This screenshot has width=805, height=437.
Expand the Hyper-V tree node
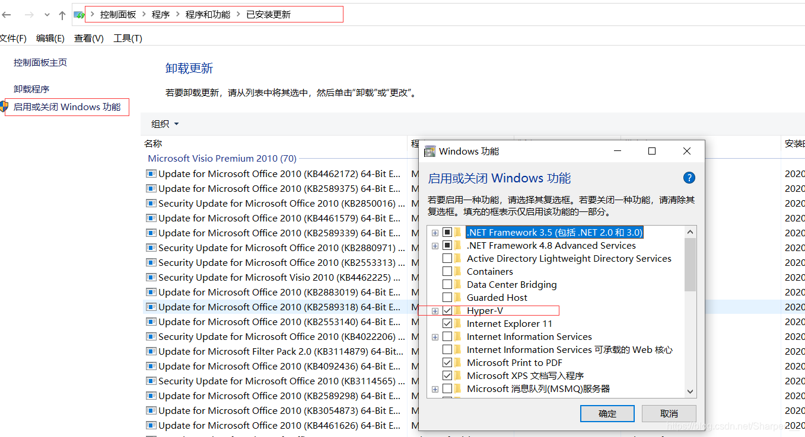(435, 310)
